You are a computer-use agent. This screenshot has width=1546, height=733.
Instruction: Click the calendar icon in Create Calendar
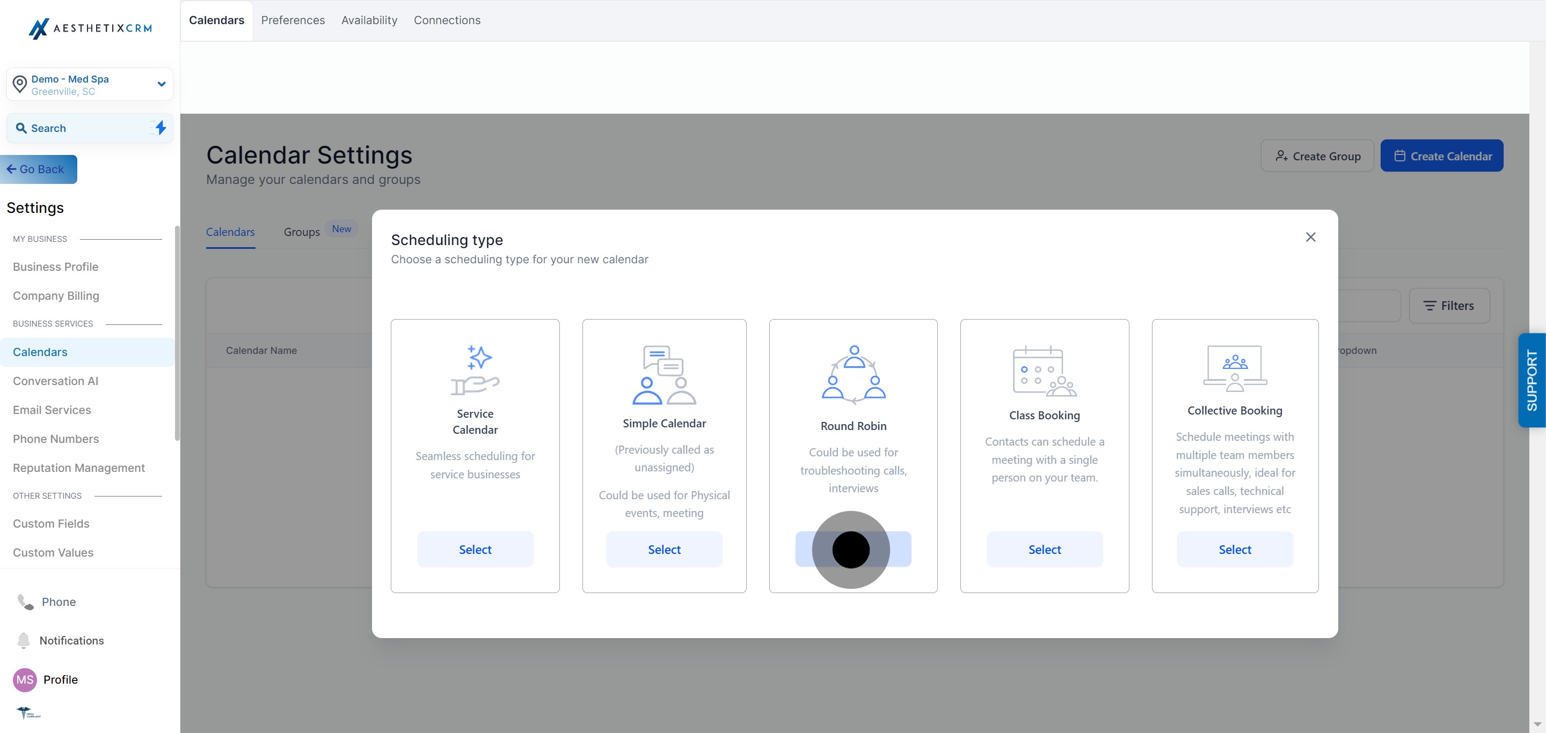tap(1399, 156)
